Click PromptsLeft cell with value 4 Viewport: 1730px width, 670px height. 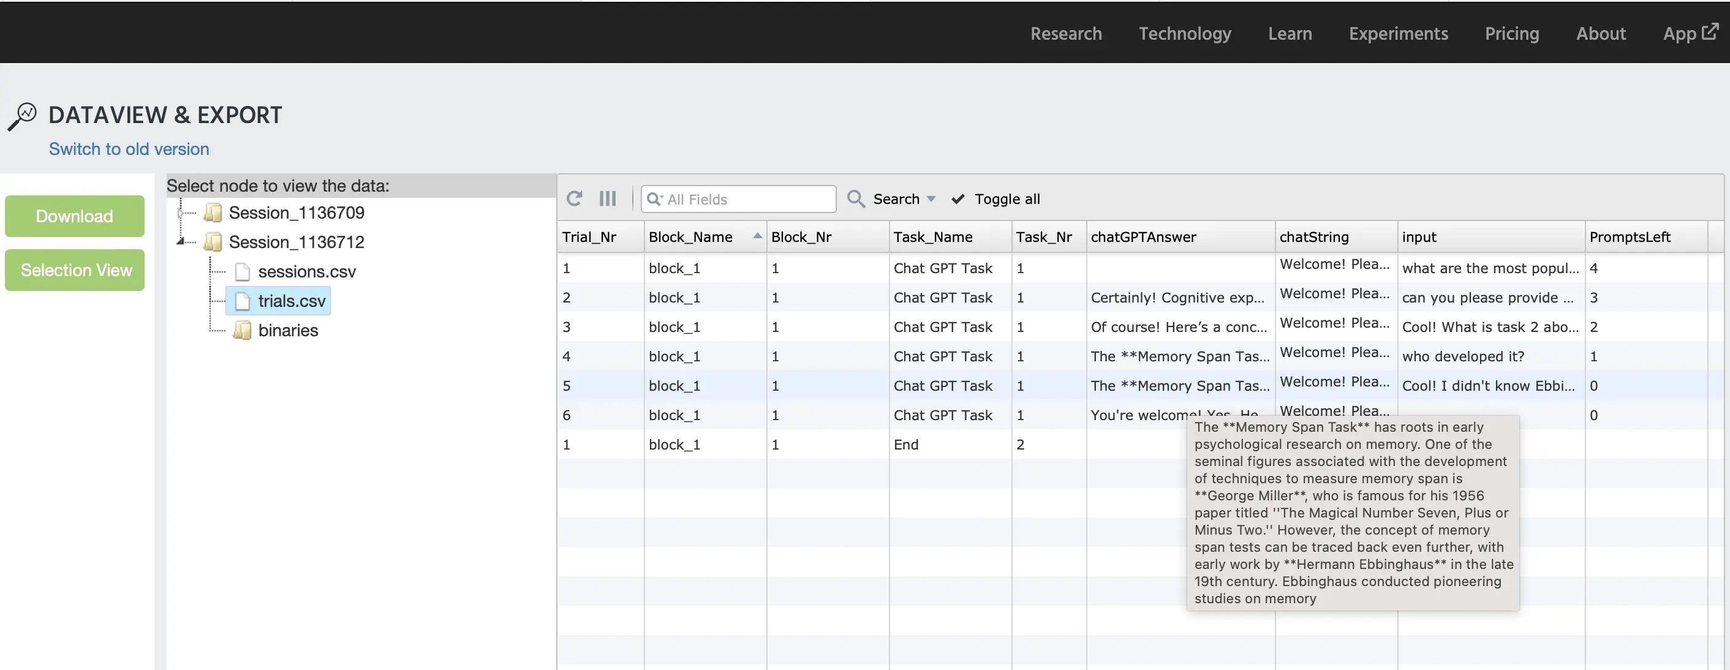1646,268
